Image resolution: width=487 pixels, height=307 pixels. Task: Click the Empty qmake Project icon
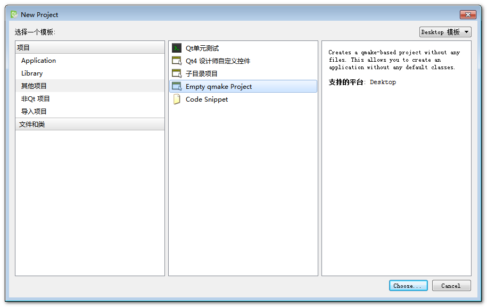(177, 86)
